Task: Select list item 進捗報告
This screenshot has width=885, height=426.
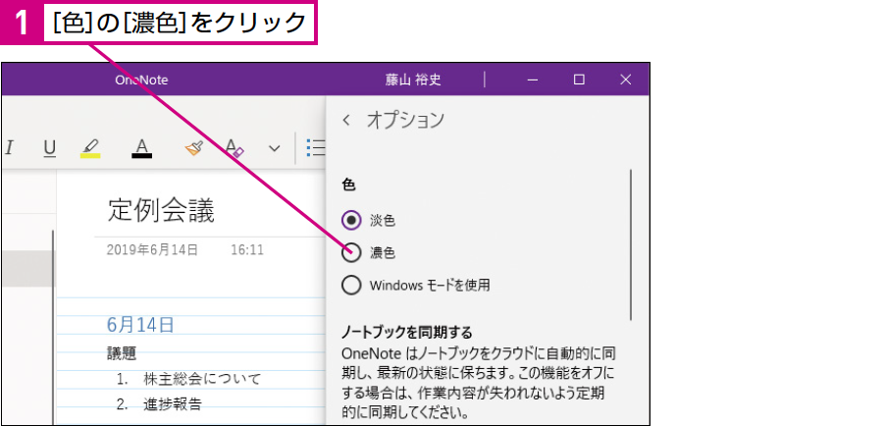Action: (173, 404)
